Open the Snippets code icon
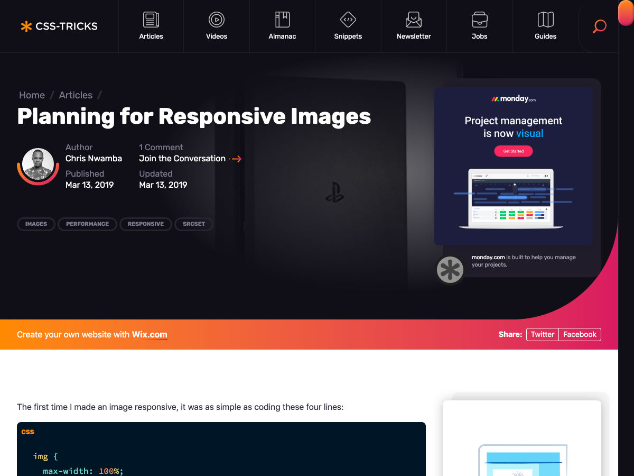 [348, 20]
